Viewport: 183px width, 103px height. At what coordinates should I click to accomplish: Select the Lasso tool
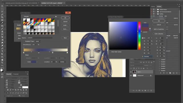tap(2, 11)
